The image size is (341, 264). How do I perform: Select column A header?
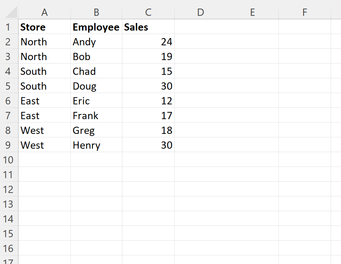45,12
